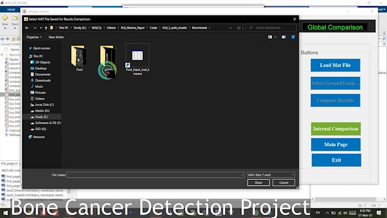The height and width of the screenshot is (218, 387).
Task: Click Others in address breadcrumb
Action: (111, 28)
